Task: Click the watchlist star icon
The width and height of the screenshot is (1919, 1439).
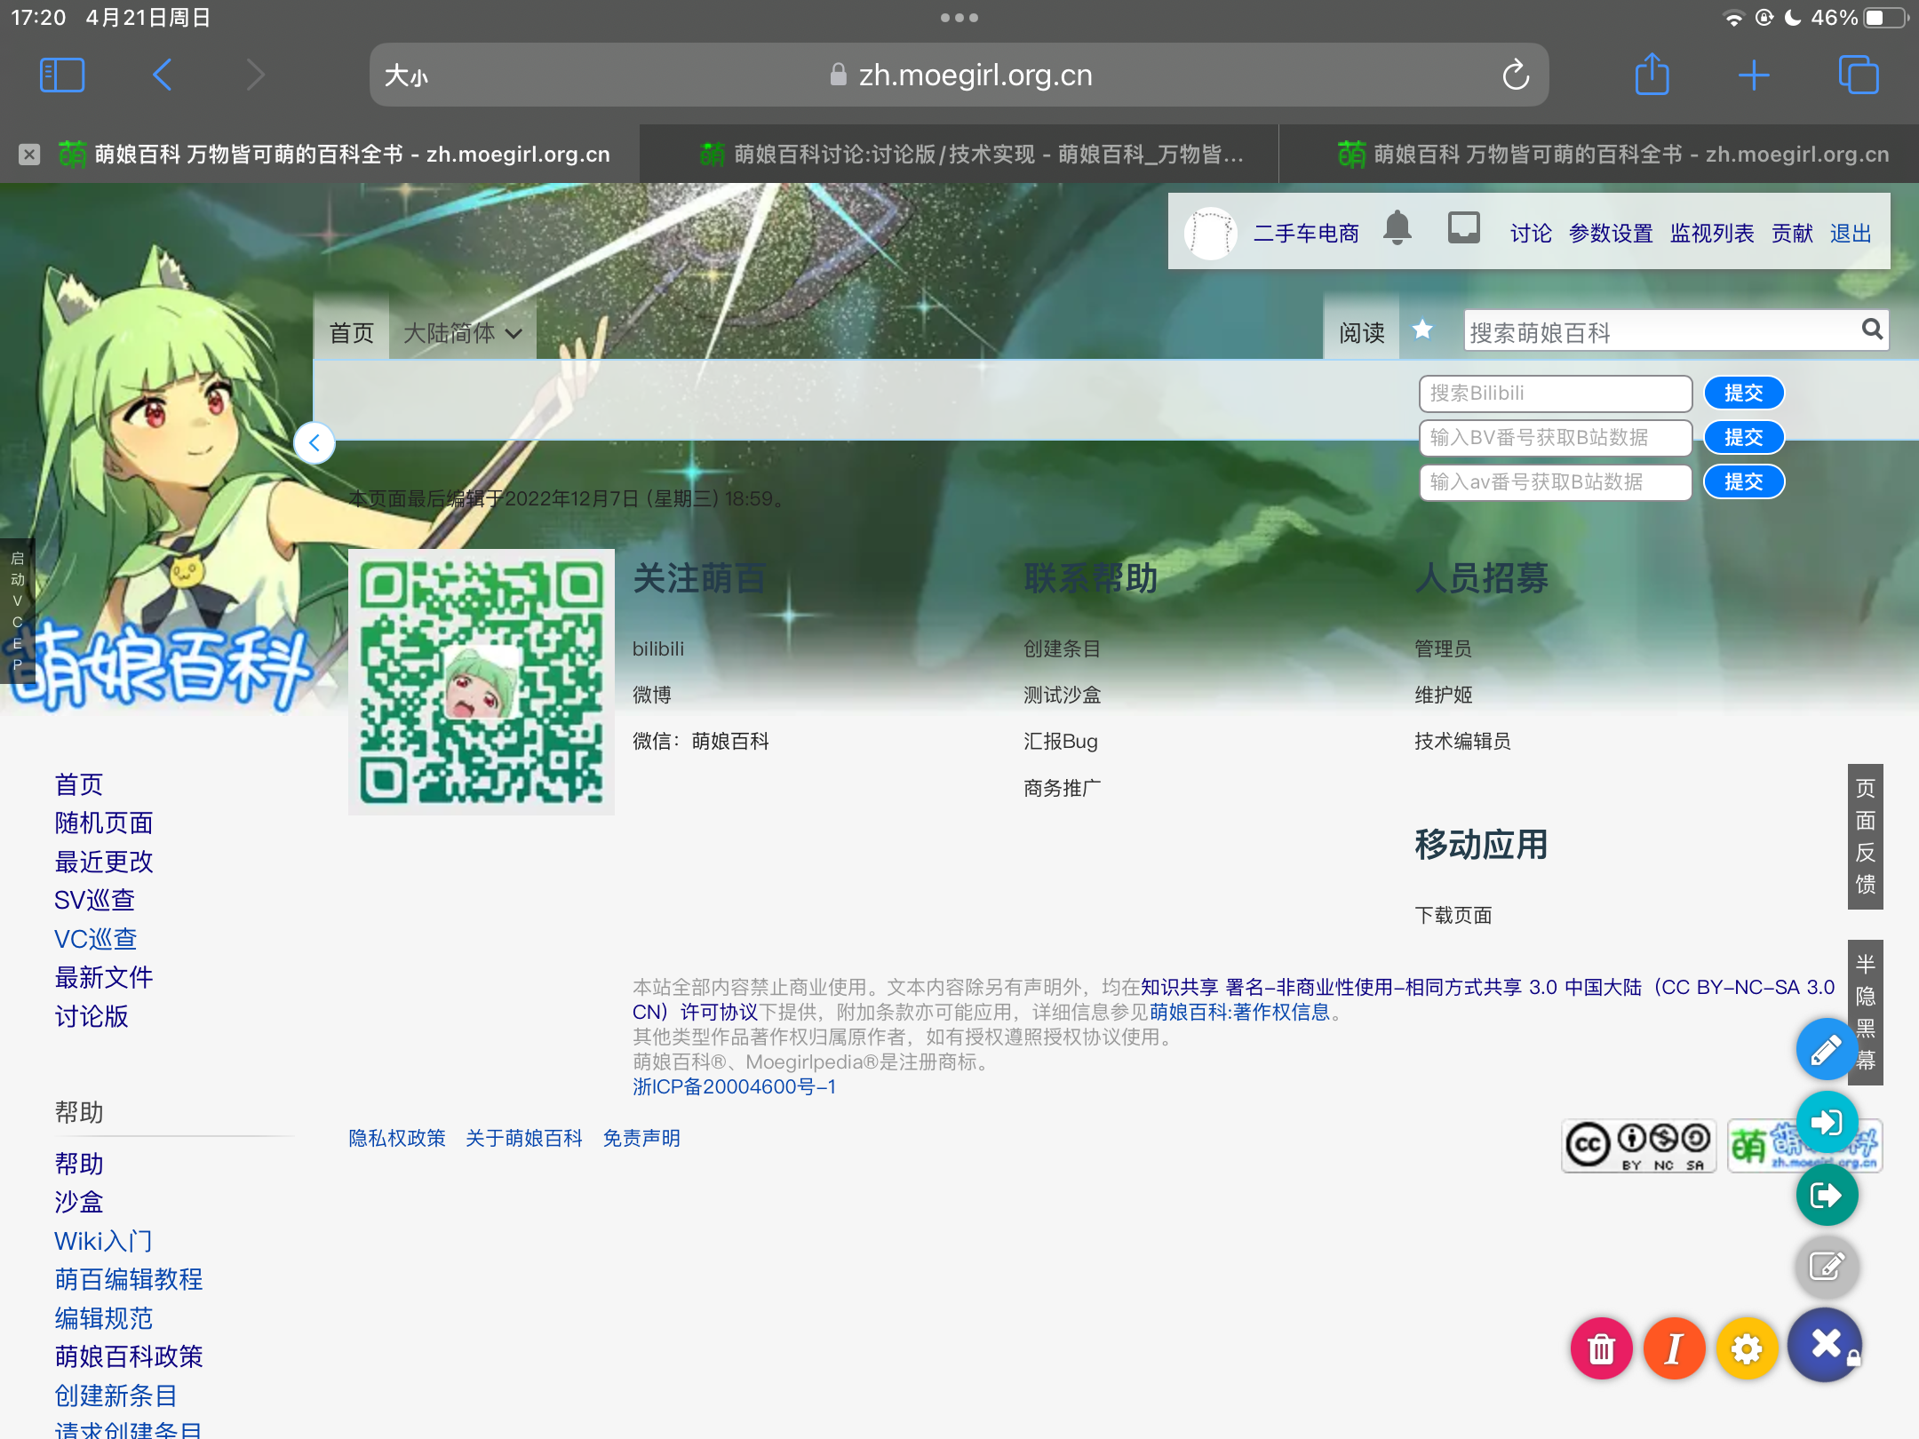Action: [x=1422, y=330]
